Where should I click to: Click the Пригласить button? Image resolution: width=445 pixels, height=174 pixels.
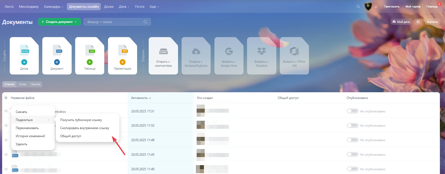coord(391,6)
